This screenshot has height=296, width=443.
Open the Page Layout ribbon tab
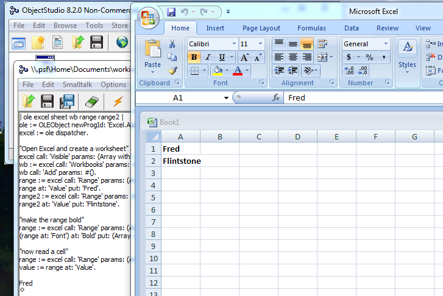pos(261,28)
